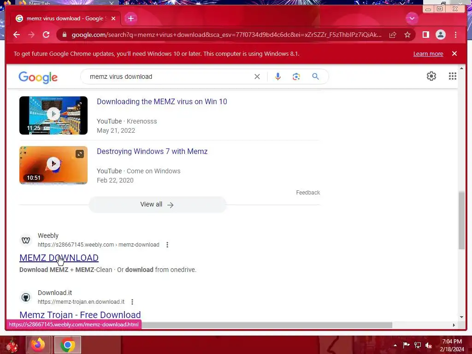Search by image with Google Lens
The height and width of the screenshot is (354, 472).
(296, 77)
